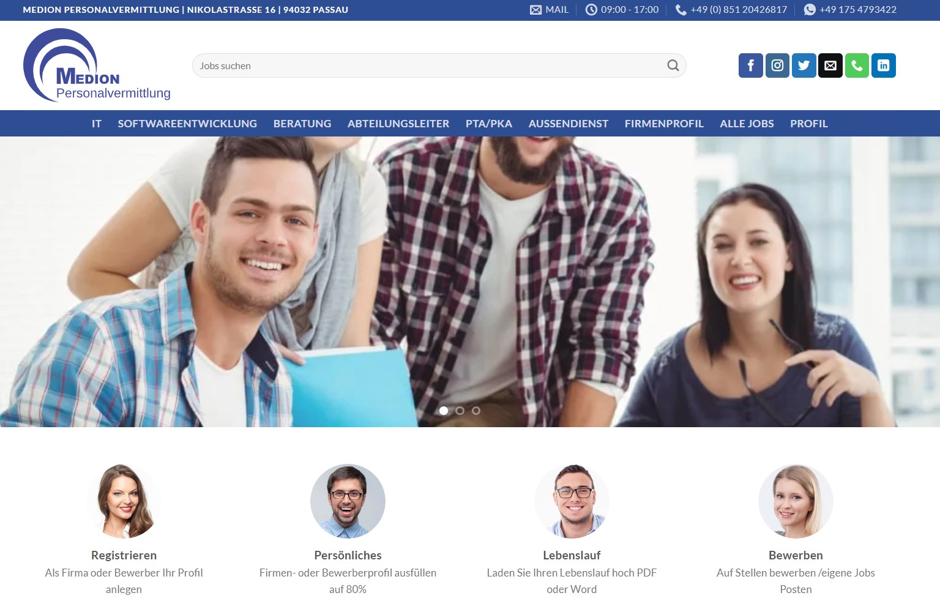Screen dimensions: 940x601
Task: Click the Jobs suchen search field
Action: [428, 65]
